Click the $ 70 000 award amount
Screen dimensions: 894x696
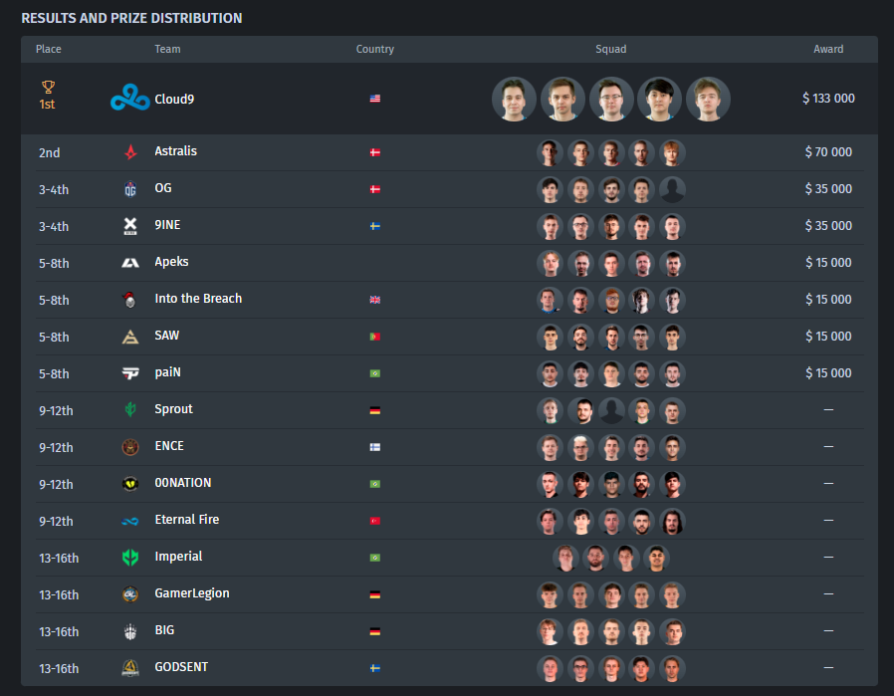pos(828,152)
